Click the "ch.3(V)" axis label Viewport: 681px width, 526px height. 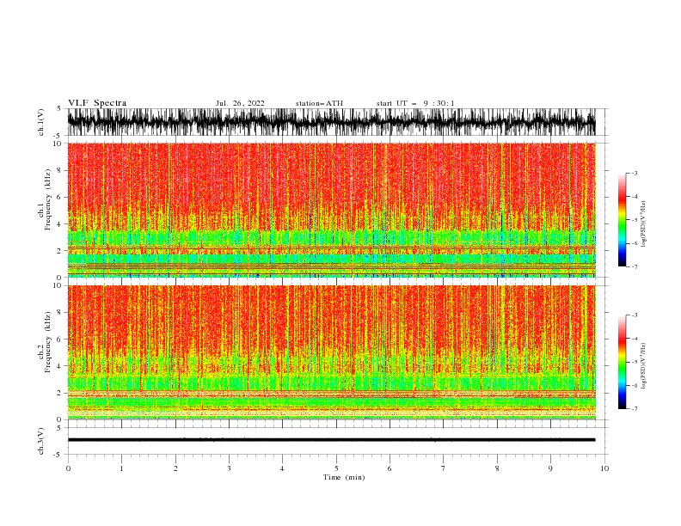coord(41,441)
